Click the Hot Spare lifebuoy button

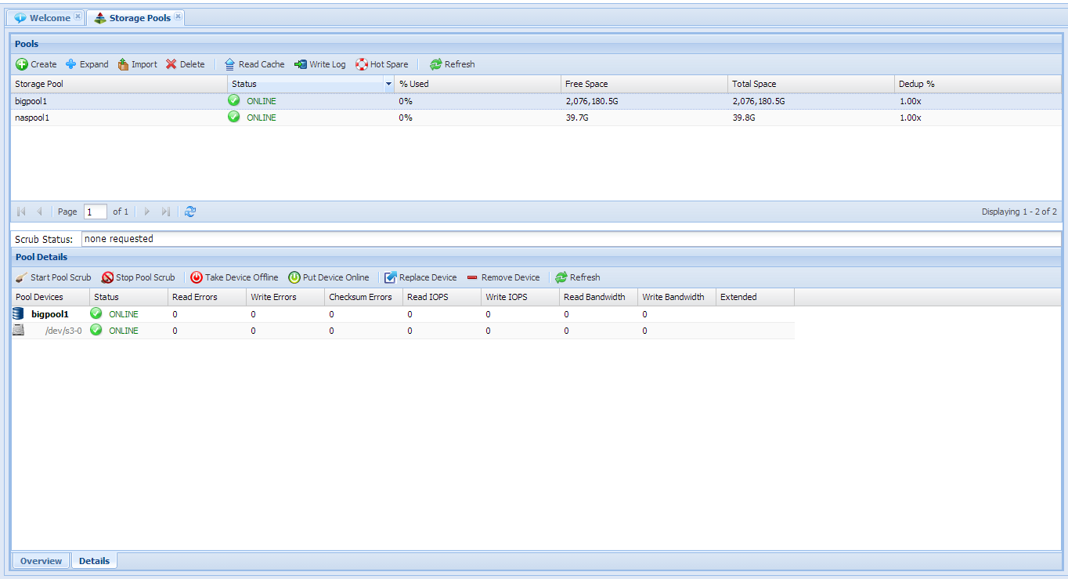381,64
